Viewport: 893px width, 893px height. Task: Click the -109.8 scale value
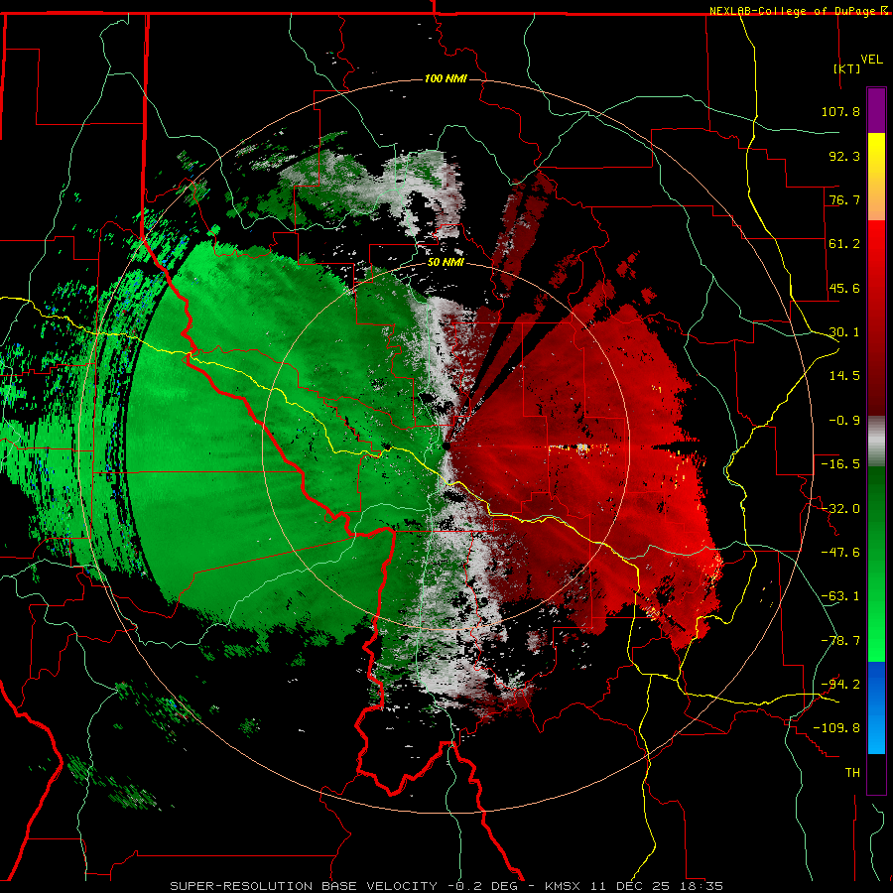pos(836,728)
